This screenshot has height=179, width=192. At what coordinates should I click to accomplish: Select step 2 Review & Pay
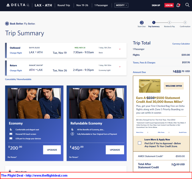[x=169, y=22]
